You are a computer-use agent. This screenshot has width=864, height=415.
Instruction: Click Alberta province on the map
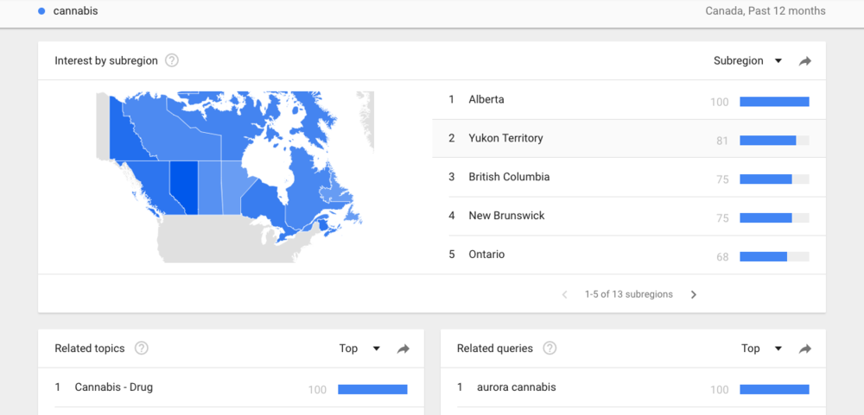click(x=183, y=186)
